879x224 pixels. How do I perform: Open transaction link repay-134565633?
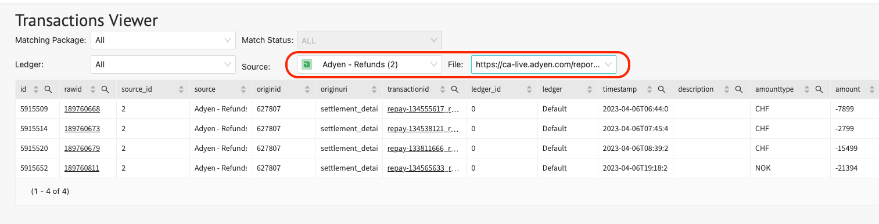(x=424, y=168)
